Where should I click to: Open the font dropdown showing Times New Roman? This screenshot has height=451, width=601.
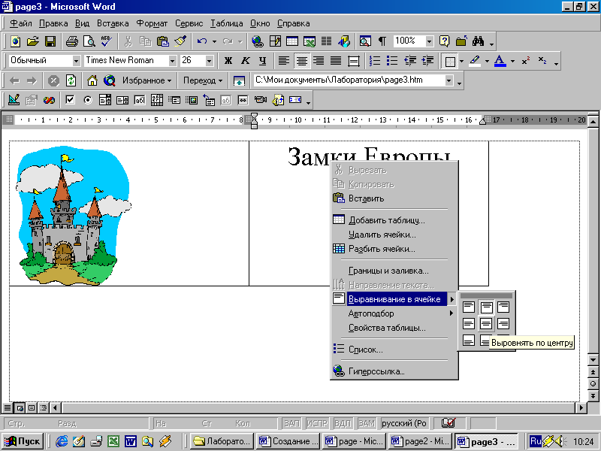[x=173, y=61]
